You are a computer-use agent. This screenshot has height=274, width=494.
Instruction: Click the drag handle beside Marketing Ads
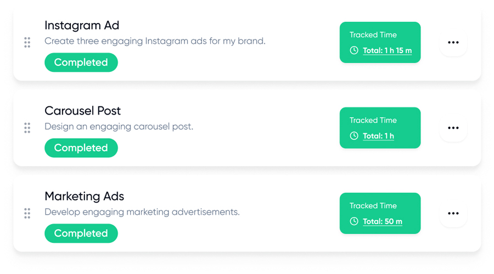[27, 213]
